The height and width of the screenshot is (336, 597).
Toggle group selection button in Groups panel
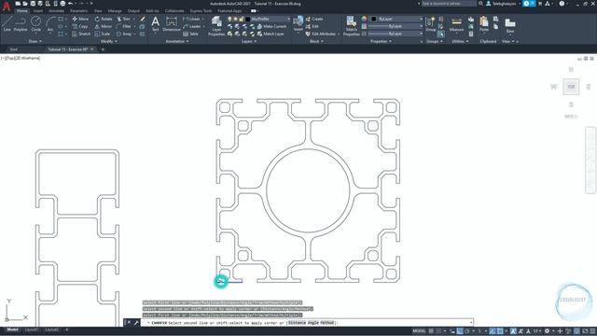coord(440,34)
